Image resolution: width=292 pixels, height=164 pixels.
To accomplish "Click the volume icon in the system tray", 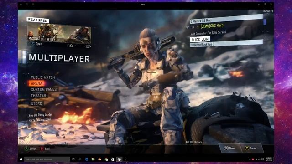I will (x=259, y=159).
